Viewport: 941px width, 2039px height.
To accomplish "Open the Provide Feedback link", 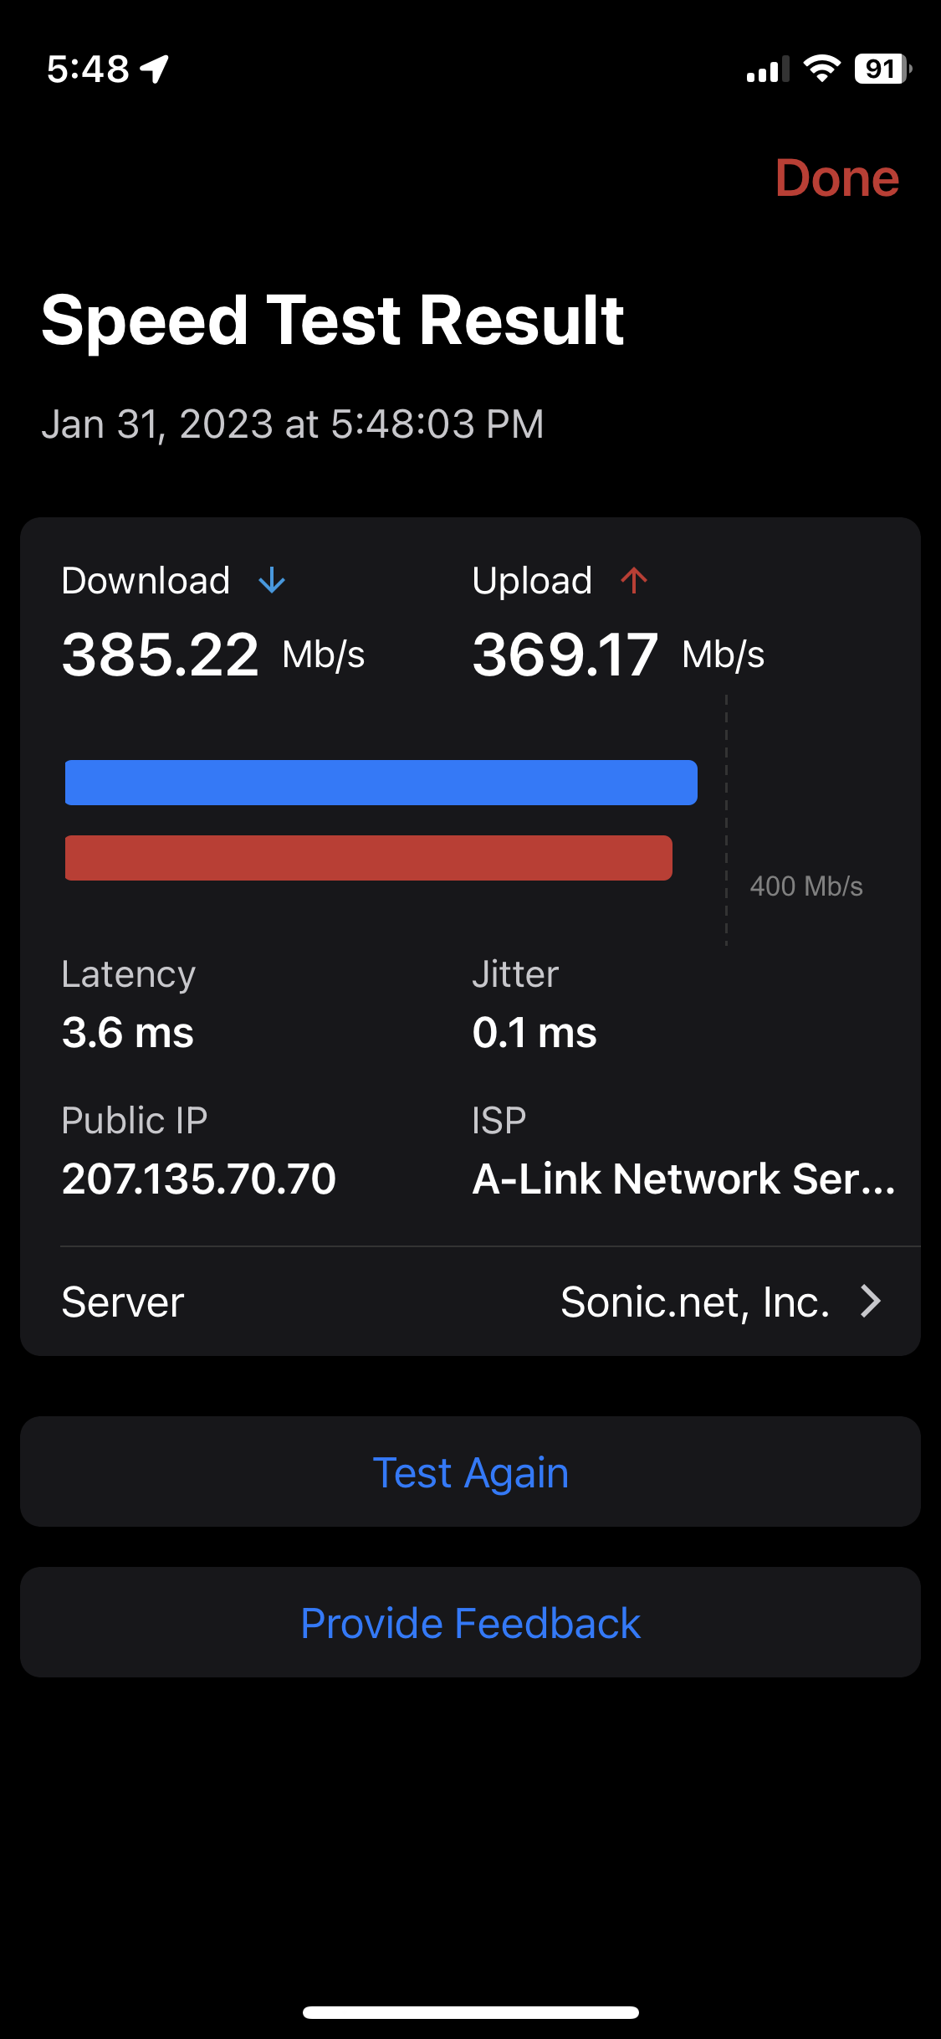I will [470, 1623].
